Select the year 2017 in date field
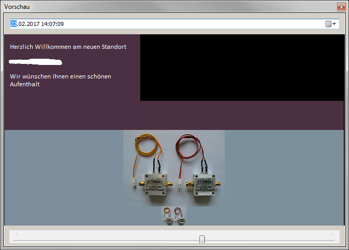Image resolution: width=349 pixels, height=250 pixels. click(33, 24)
